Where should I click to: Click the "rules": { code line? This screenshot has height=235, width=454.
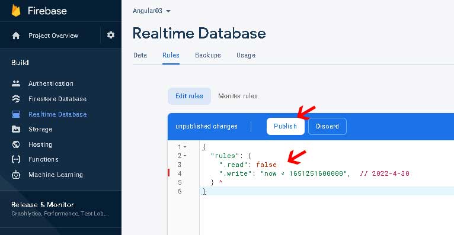(231, 156)
